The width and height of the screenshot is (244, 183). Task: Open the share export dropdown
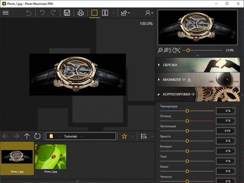[x=125, y=13]
